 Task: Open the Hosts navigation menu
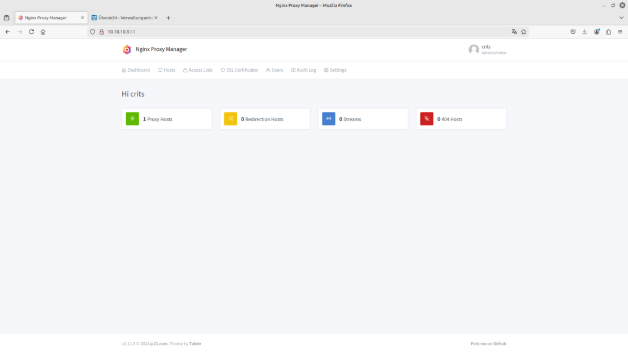tap(166, 70)
